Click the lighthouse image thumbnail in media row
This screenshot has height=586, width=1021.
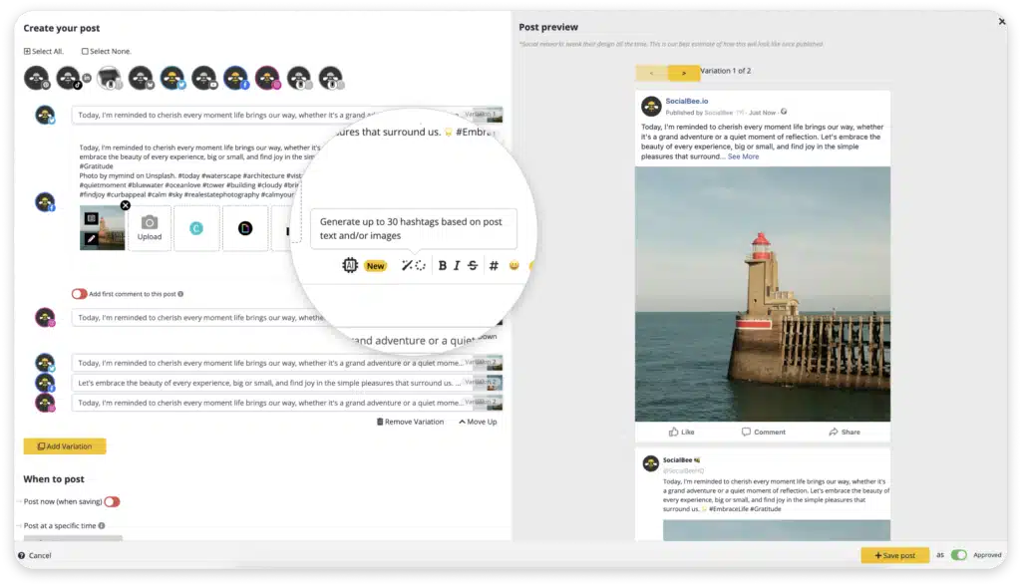tap(103, 228)
